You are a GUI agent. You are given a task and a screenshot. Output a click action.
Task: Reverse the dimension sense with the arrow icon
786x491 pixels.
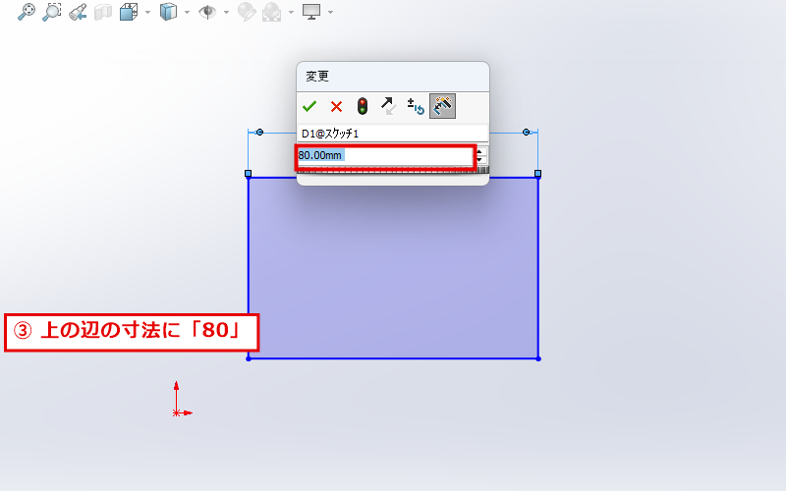(388, 106)
